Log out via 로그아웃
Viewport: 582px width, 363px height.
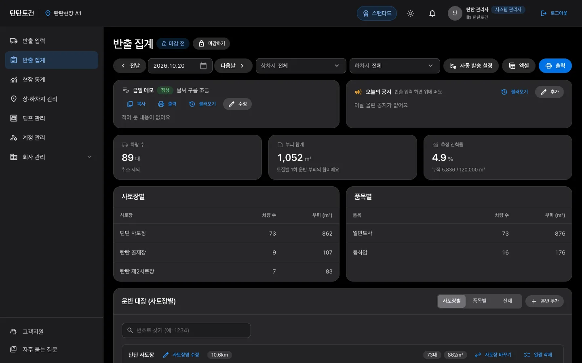point(554,13)
